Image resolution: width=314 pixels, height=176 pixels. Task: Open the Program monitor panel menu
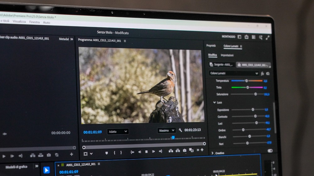(x=125, y=41)
